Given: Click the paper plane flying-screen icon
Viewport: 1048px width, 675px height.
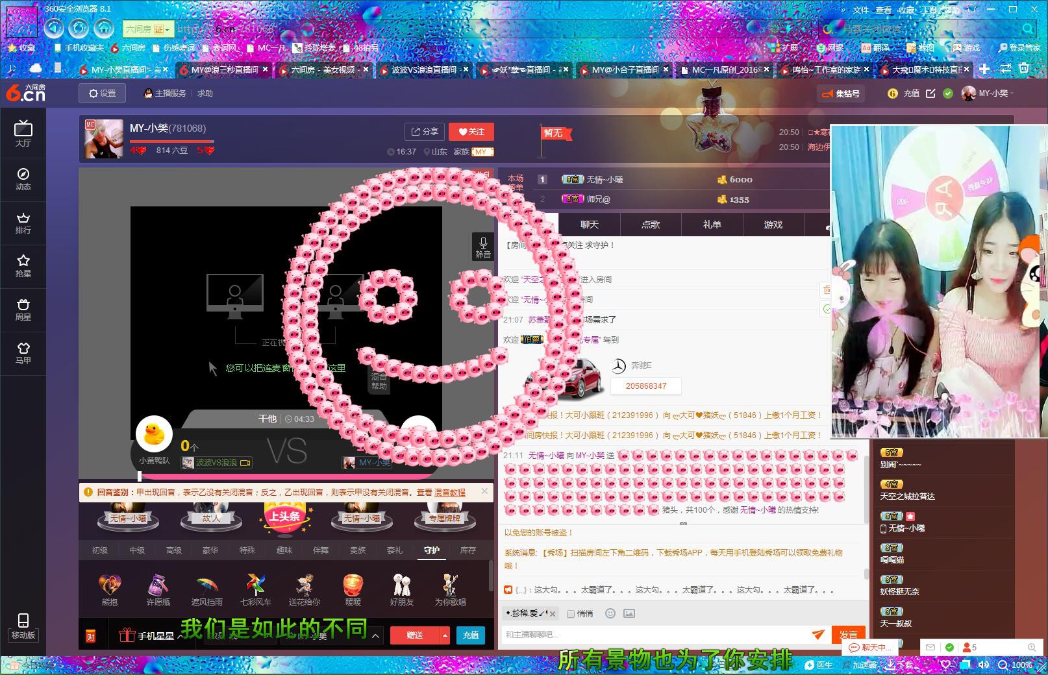Looking at the screenshot, I should (x=818, y=634).
